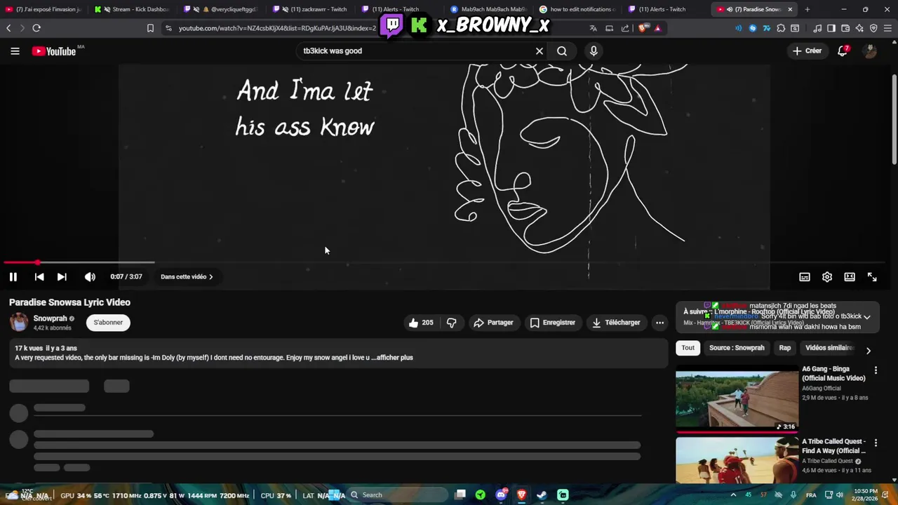Open Leo AI sparkle icon
Screen dimensions: 898x505
859,28
